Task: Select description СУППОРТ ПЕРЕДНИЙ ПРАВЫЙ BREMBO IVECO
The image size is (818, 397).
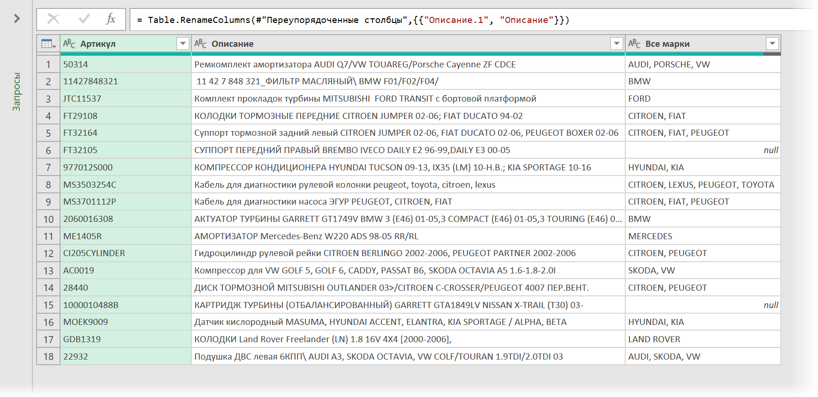Action: pos(408,150)
